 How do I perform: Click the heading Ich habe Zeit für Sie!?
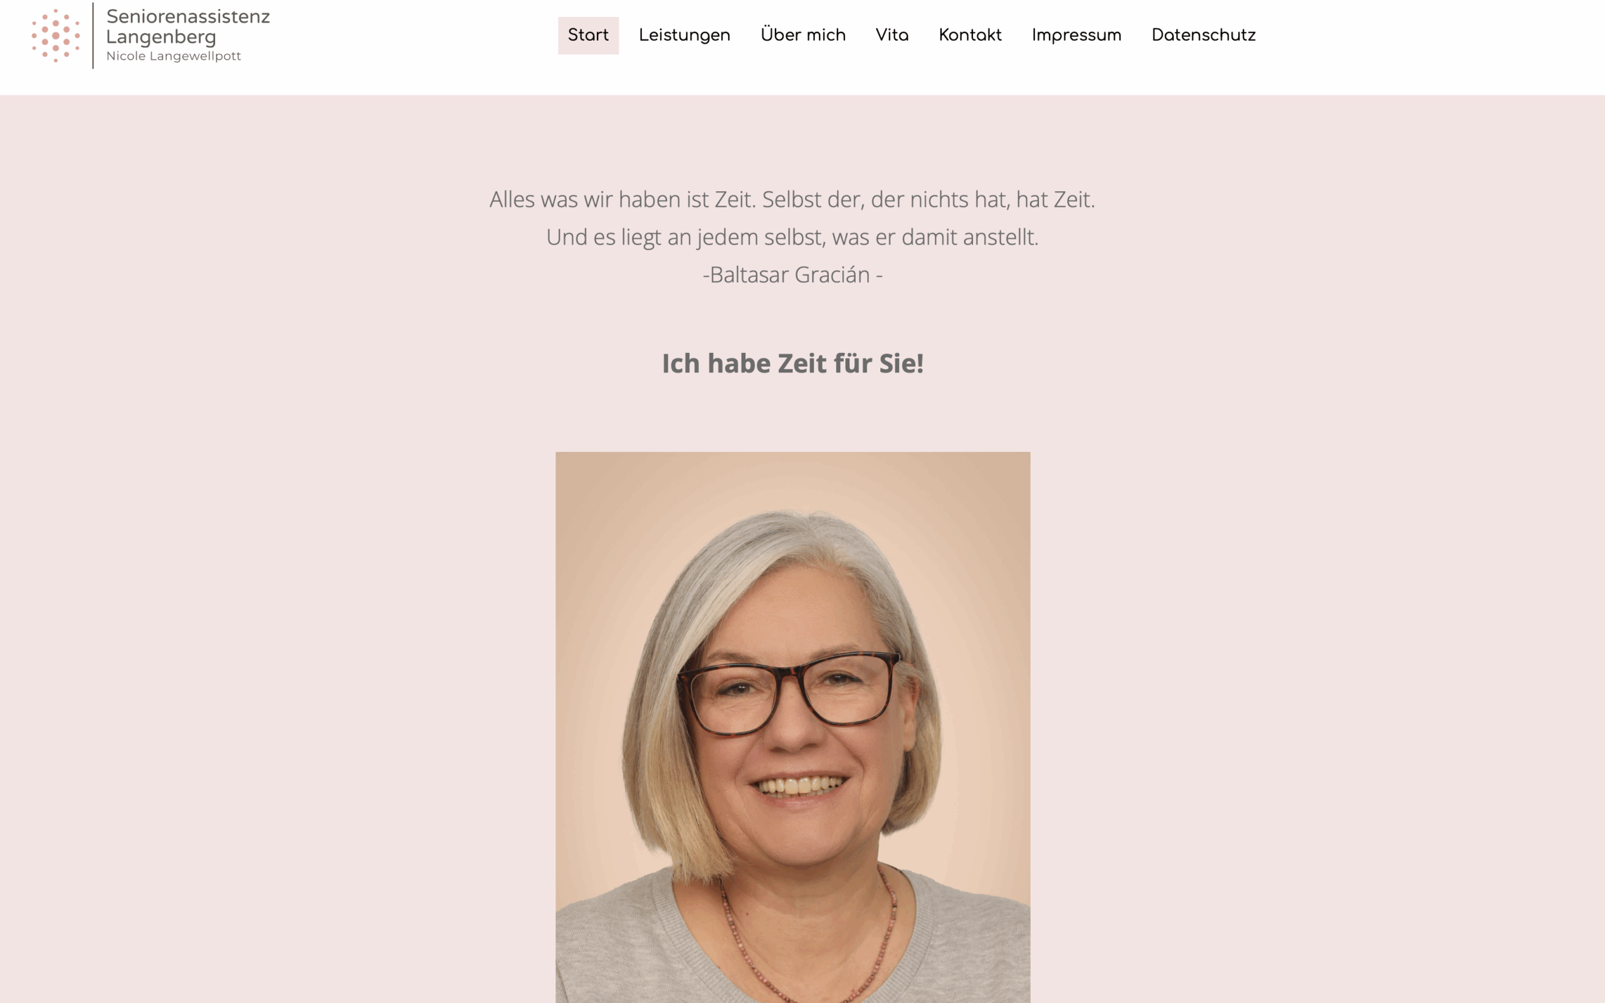pyautogui.click(x=792, y=364)
